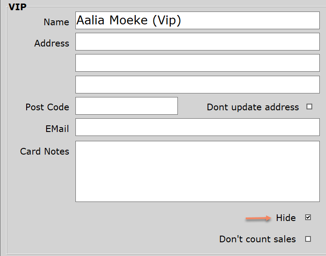Focus the first Address line field

click(197, 42)
